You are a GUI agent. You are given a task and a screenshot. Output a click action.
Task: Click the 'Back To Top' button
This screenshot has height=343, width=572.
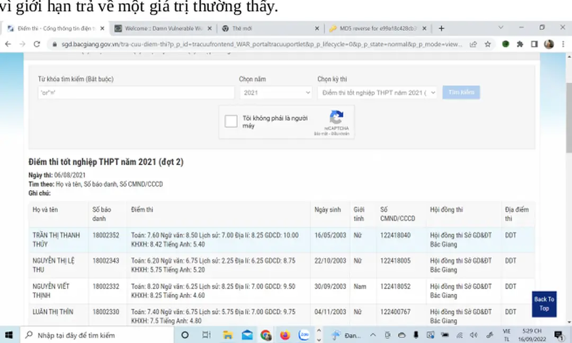tap(544, 304)
